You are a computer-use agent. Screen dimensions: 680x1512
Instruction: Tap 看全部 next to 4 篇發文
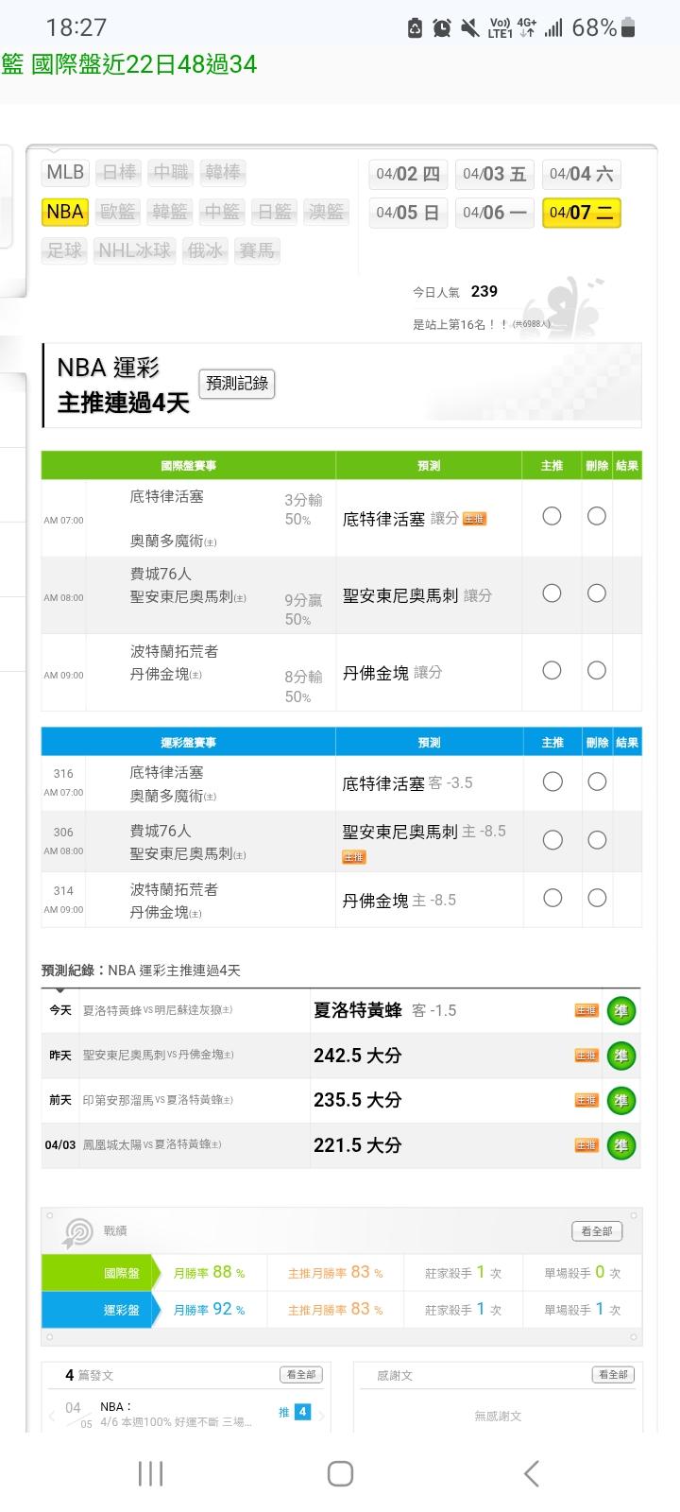click(x=300, y=1375)
